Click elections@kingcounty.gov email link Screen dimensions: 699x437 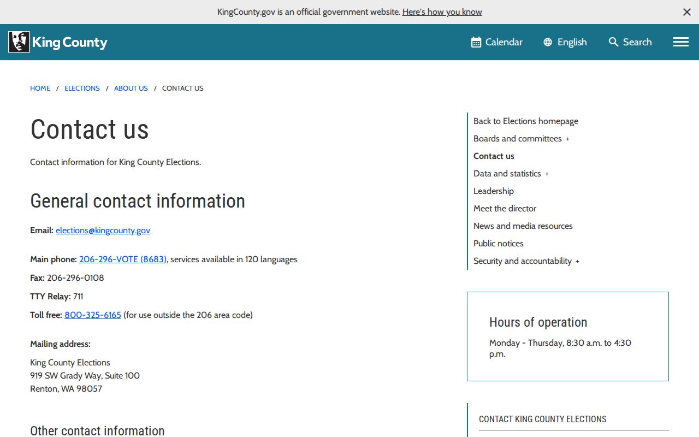(103, 231)
